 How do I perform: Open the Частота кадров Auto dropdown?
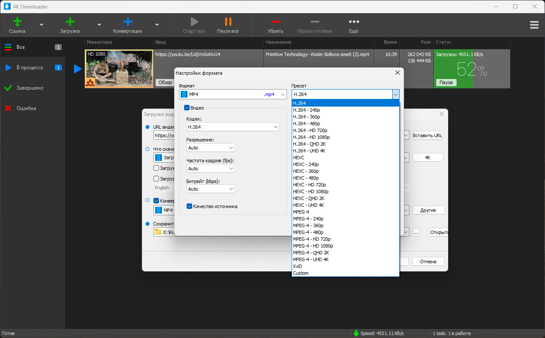[210, 169]
